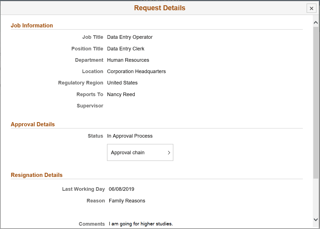Viewport: 320px width, 229px height.
Task: Click the Comments text about higher studies
Action: [141, 223]
